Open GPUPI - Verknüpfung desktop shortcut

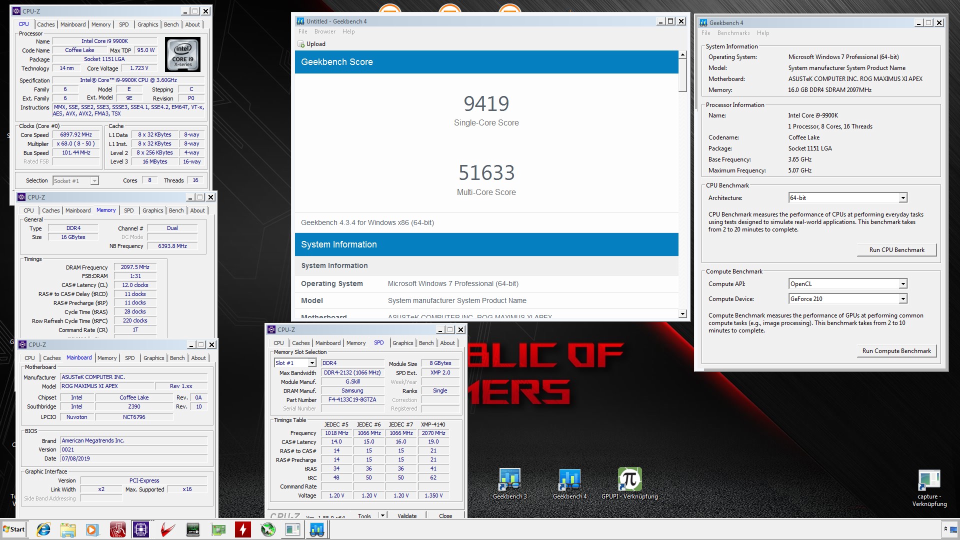(x=629, y=483)
